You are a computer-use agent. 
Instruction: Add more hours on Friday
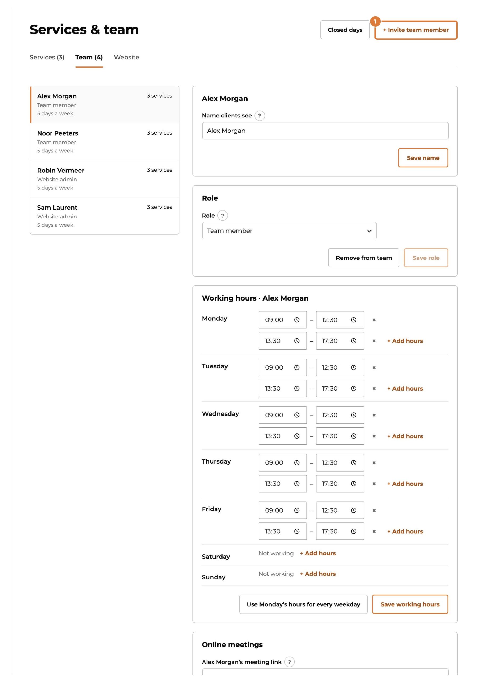click(x=405, y=531)
